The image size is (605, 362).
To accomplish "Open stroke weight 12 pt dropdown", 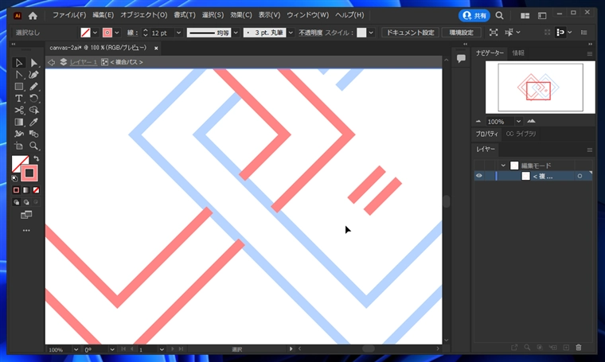I will pyautogui.click(x=178, y=33).
